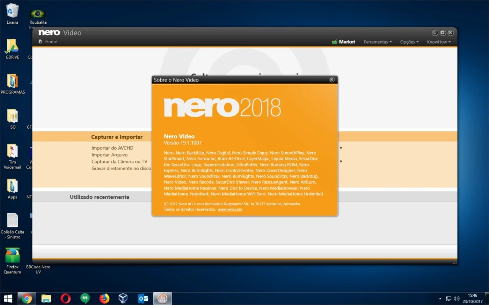Select Capturar da Câmera ou TV
This screenshot has width=489, height=305.
119,161
